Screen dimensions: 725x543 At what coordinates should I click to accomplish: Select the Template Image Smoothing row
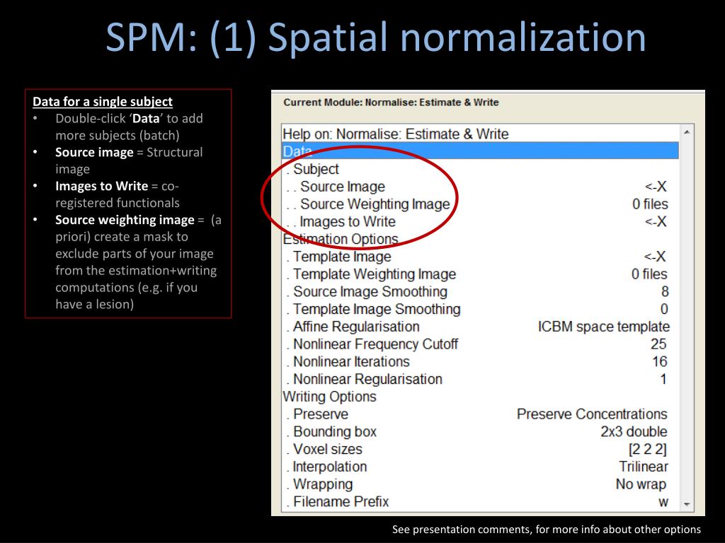pyautogui.click(x=480, y=310)
